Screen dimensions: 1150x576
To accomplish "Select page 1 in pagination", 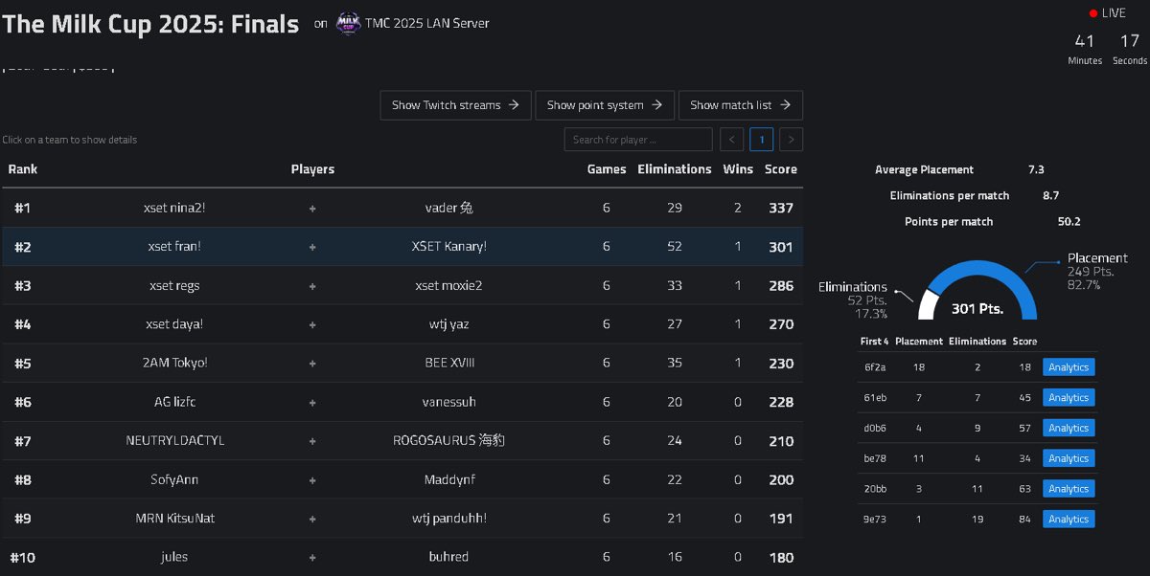I will pos(761,140).
